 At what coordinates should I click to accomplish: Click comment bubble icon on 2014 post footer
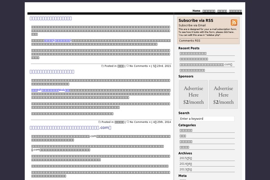(128, 122)
